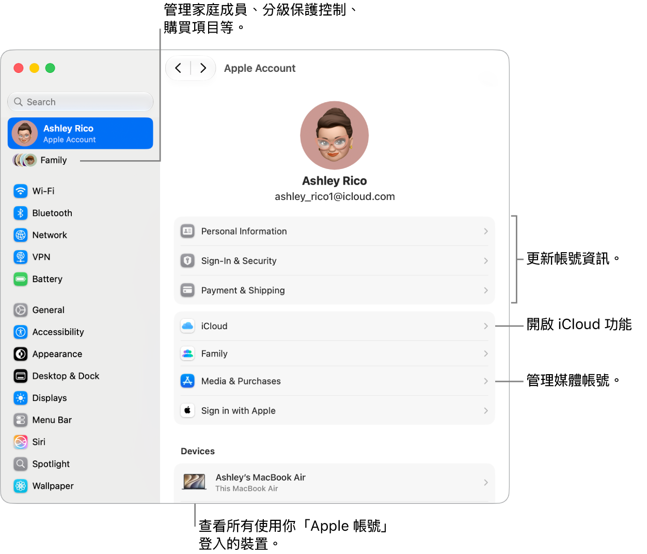The height and width of the screenshot is (554, 647).
Task: Click the Bluetooth icon in sidebar
Action: (x=21, y=213)
